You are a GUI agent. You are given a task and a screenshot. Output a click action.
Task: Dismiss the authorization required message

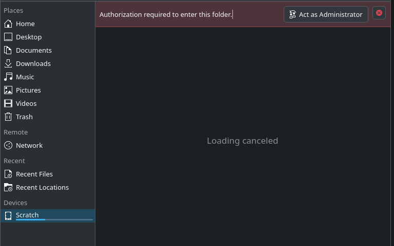(x=379, y=13)
